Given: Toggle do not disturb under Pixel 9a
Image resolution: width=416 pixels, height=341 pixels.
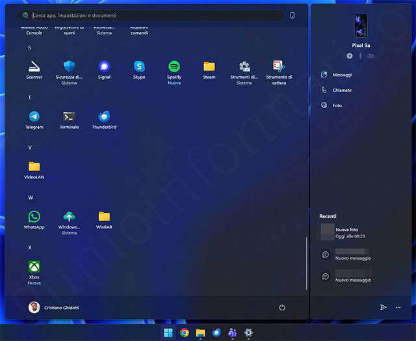Looking at the screenshot, I should [x=350, y=56].
